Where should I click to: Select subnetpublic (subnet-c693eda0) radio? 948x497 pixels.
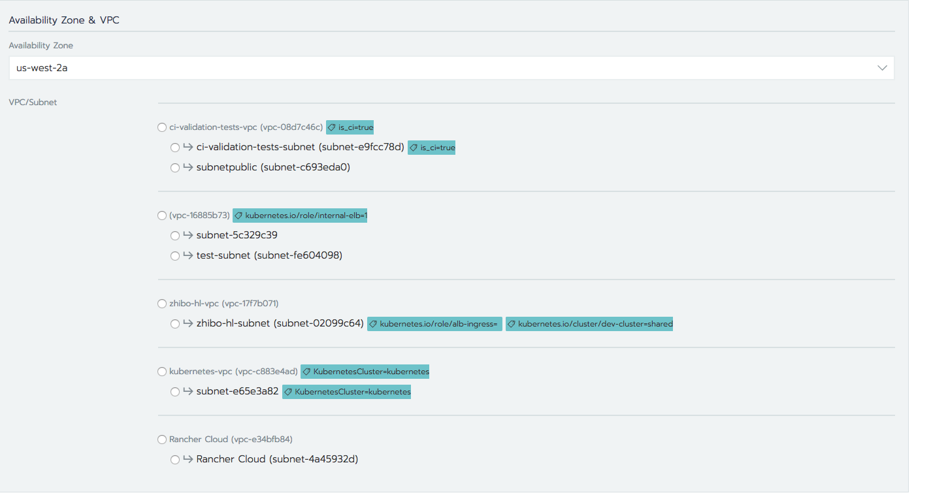pyautogui.click(x=175, y=168)
